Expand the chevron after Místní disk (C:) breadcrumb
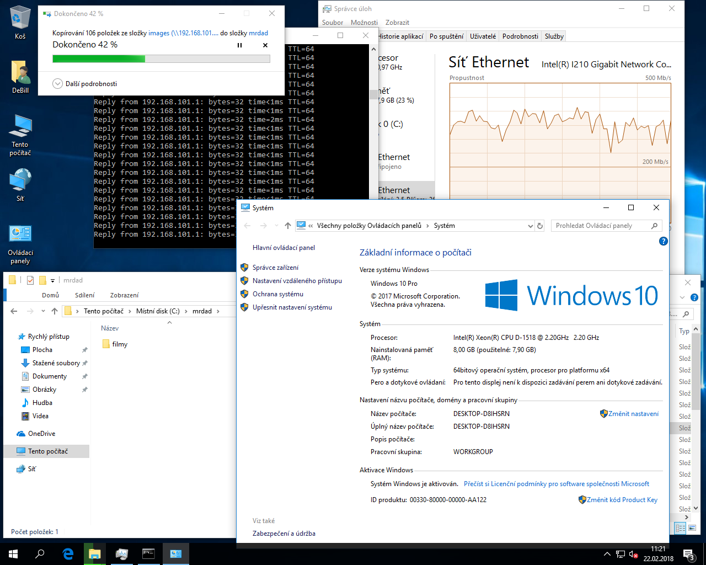 (186, 311)
